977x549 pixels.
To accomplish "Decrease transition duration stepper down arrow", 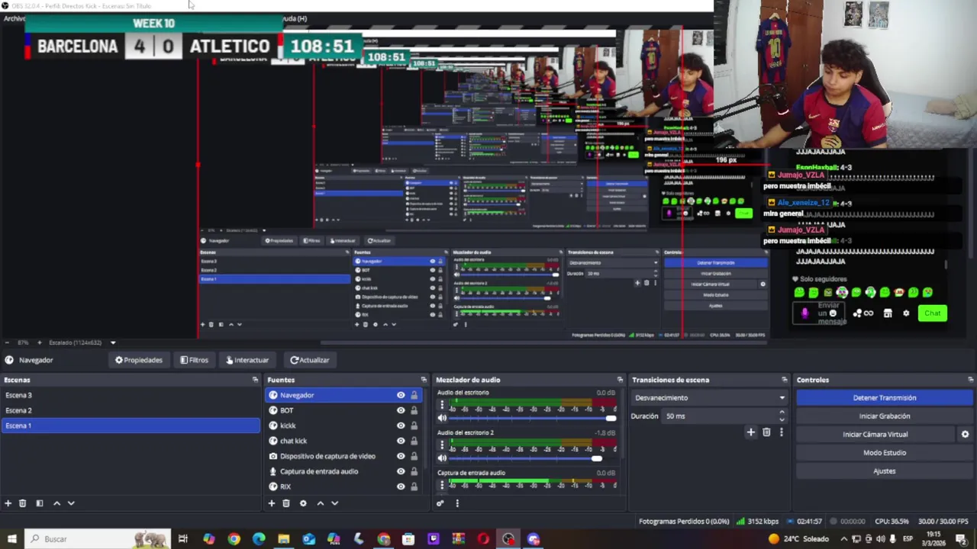I will tap(782, 419).
